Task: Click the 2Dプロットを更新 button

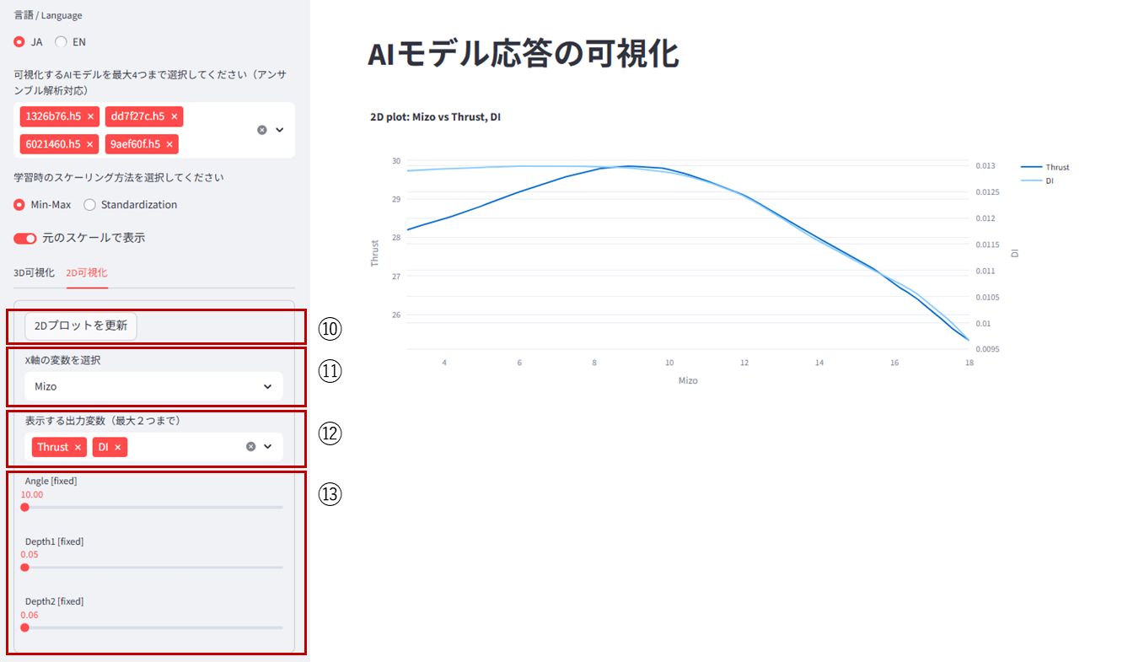Action: tap(81, 326)
